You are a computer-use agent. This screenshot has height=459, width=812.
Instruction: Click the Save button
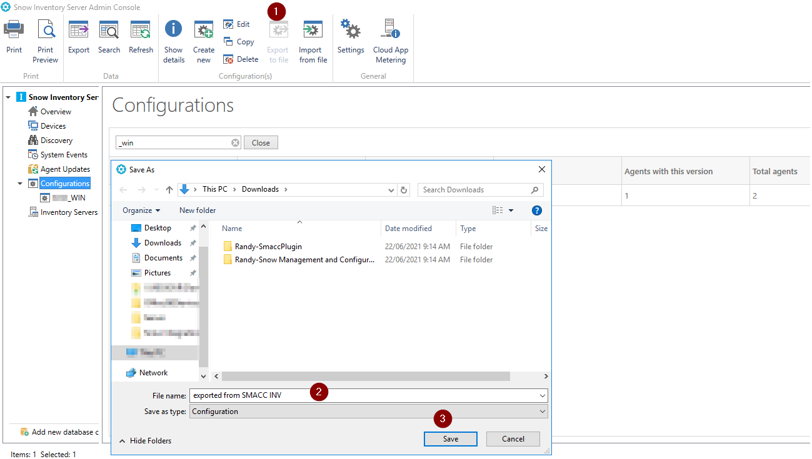click(x=451, y=439)
